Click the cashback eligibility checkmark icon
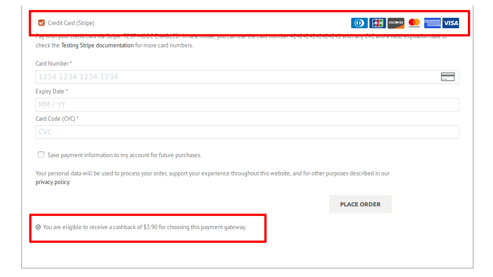The width and height of the screenshot is (493, 277). click(38, 227)
